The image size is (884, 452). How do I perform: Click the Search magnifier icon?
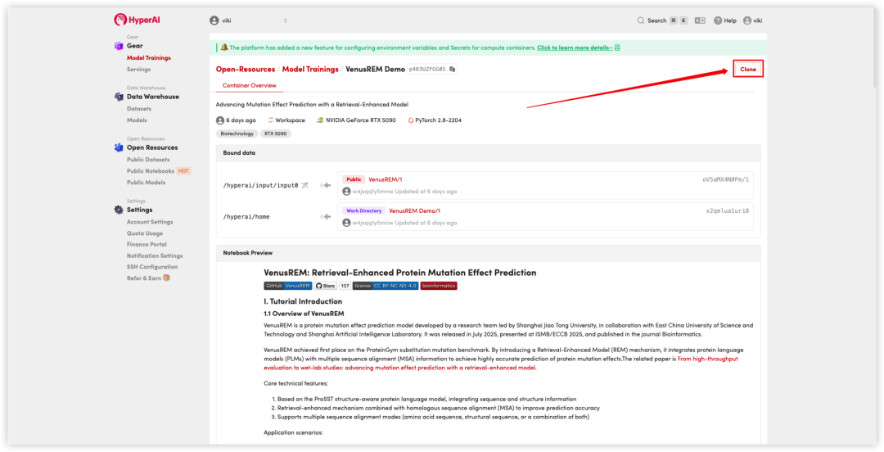tap(640, 20)
